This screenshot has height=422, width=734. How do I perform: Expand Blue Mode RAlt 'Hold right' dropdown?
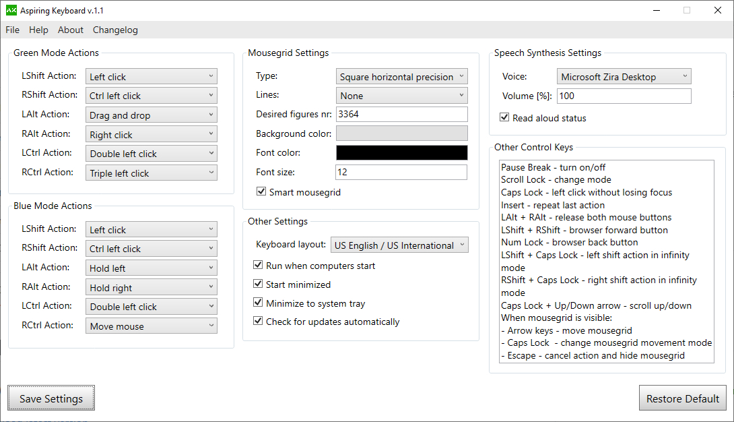tap(152, 287)
